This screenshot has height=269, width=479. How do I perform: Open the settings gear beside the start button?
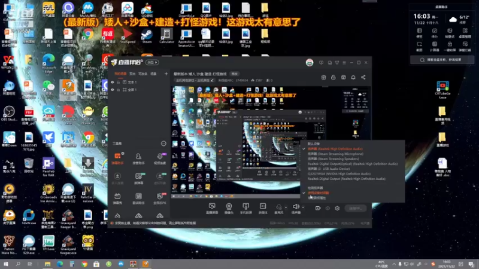337,208
